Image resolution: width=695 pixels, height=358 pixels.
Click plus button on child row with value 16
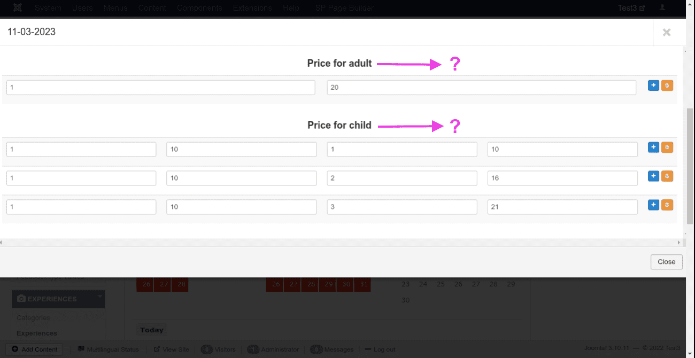653,176
